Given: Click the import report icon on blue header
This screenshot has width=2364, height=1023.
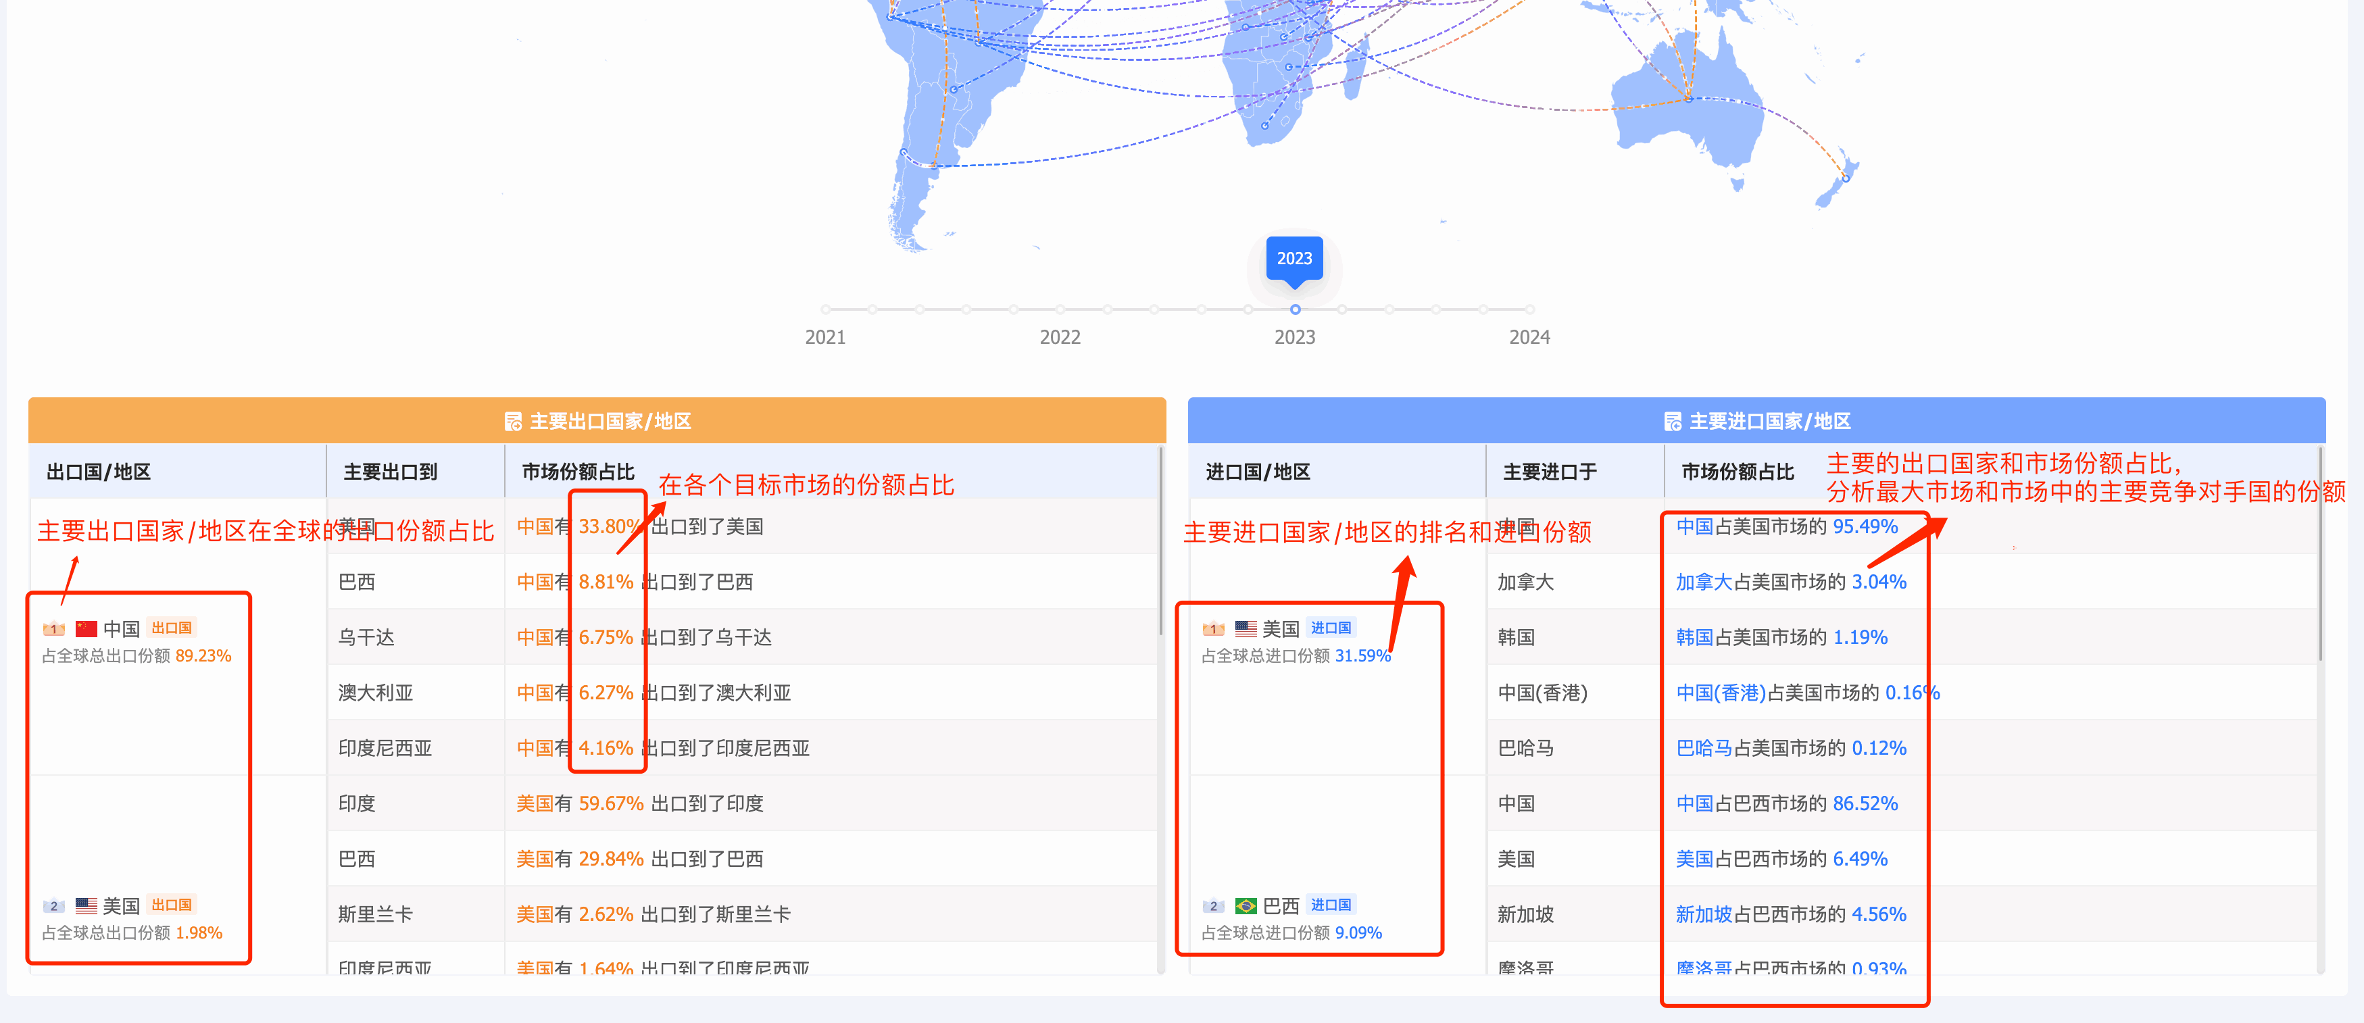Looking at the screenshot, I should tap(1674, 422).
